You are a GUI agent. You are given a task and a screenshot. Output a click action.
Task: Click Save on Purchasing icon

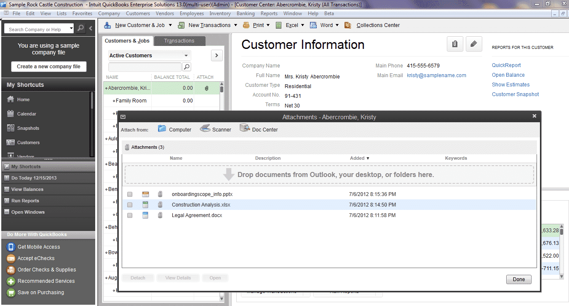(x=11, y=293)
